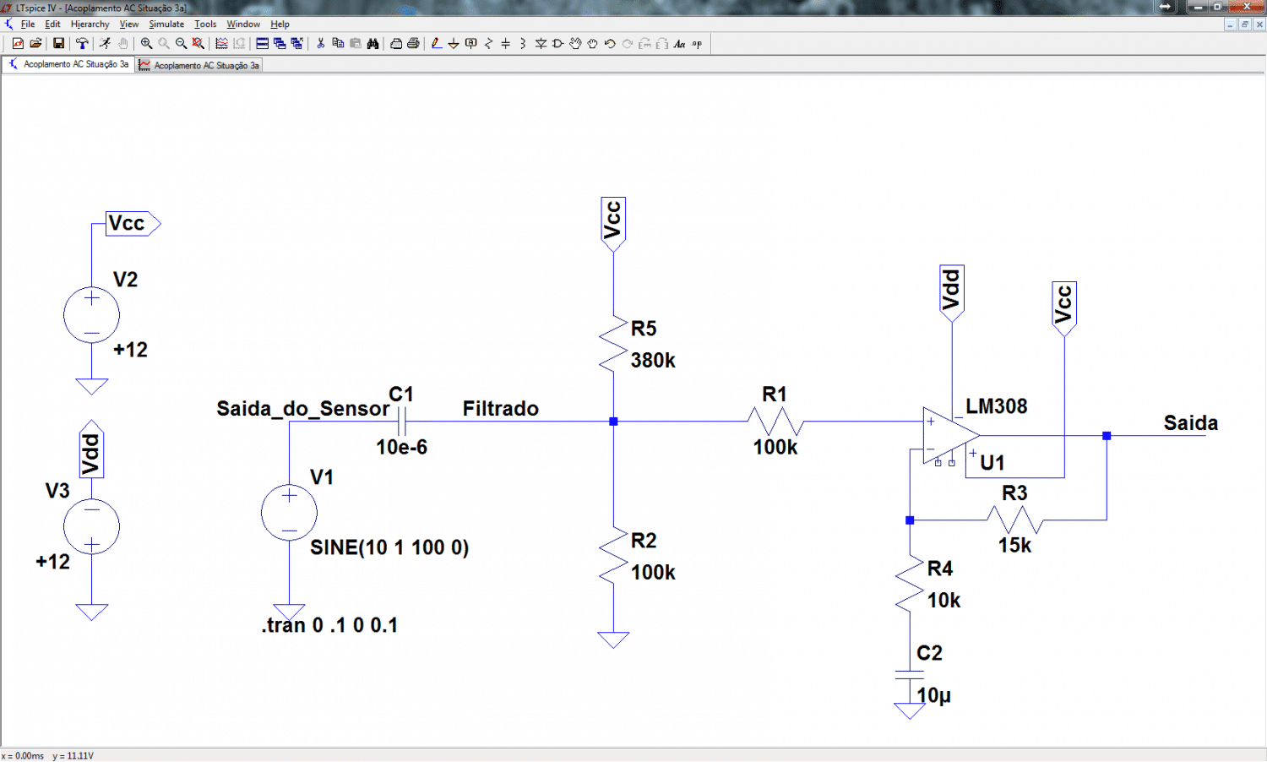This screenshot has width=1267, height=762.
Task: Activate the Cut scissors tool
Action: click(321, 43)
